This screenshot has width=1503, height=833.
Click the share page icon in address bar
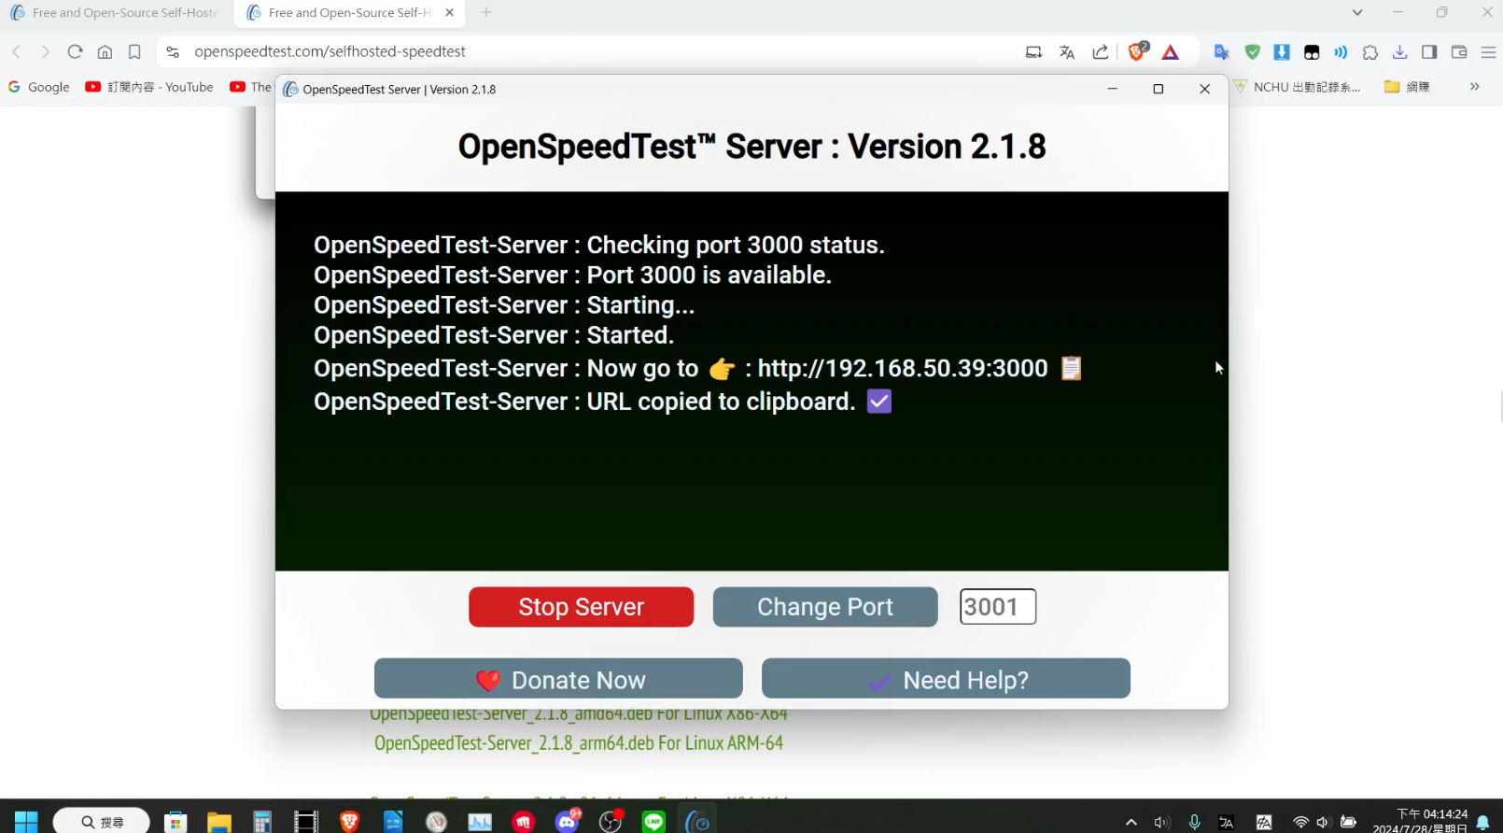click(1101, 52)
